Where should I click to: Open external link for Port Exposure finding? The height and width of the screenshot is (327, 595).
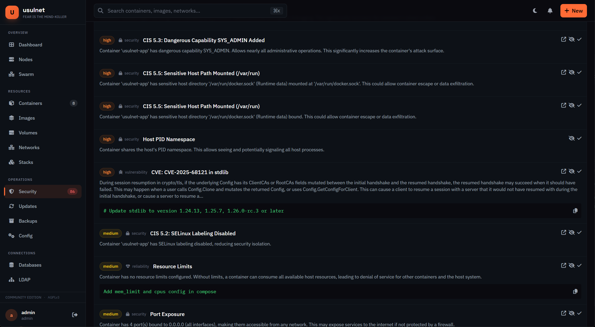pos(564,313)
